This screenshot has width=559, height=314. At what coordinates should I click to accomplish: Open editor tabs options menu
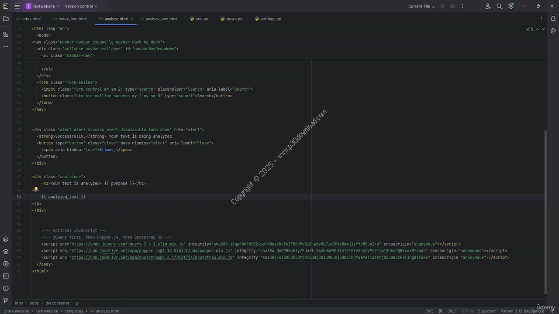coord(542,19)
